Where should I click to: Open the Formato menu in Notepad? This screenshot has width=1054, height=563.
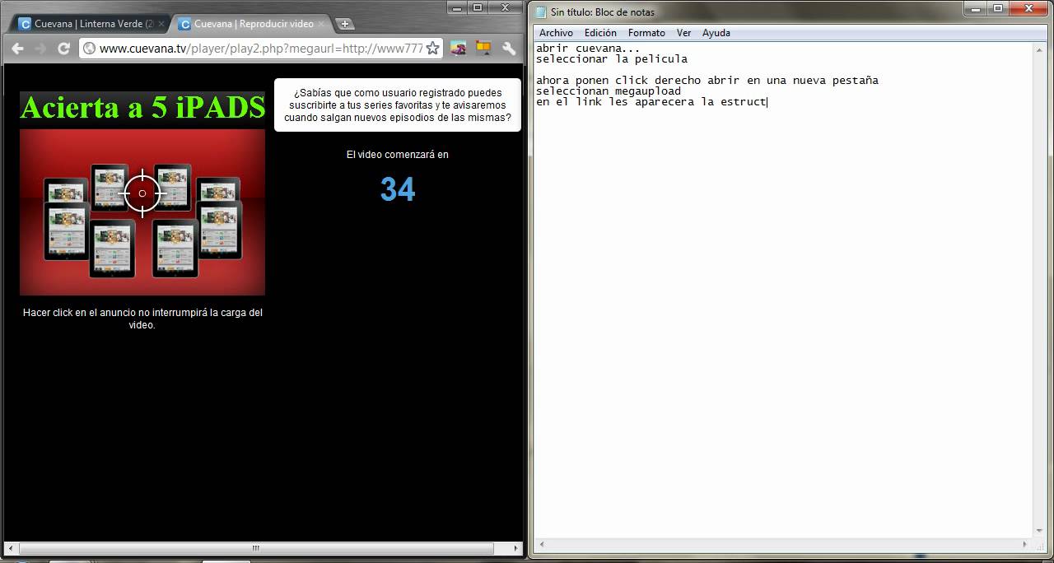pyautogui.click(x=646, y=33)
